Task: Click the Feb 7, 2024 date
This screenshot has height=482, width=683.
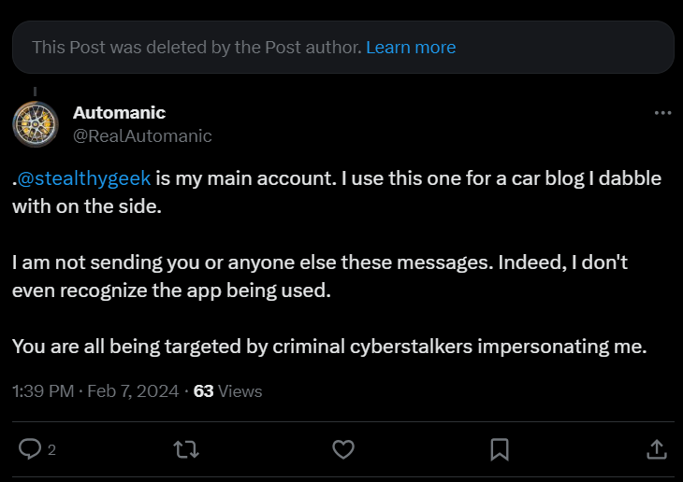Action: [133, 391]
